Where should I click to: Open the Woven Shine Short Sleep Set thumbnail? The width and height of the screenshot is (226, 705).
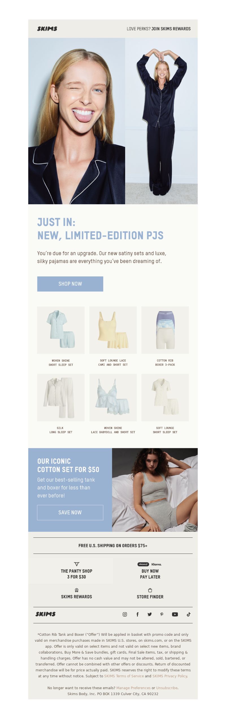[61, 330]
